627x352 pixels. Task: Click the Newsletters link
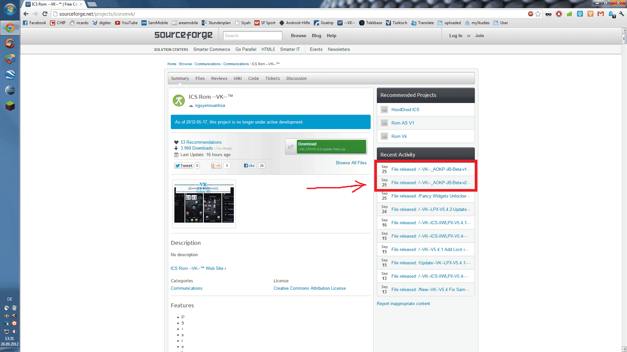(x=339, y=49)
